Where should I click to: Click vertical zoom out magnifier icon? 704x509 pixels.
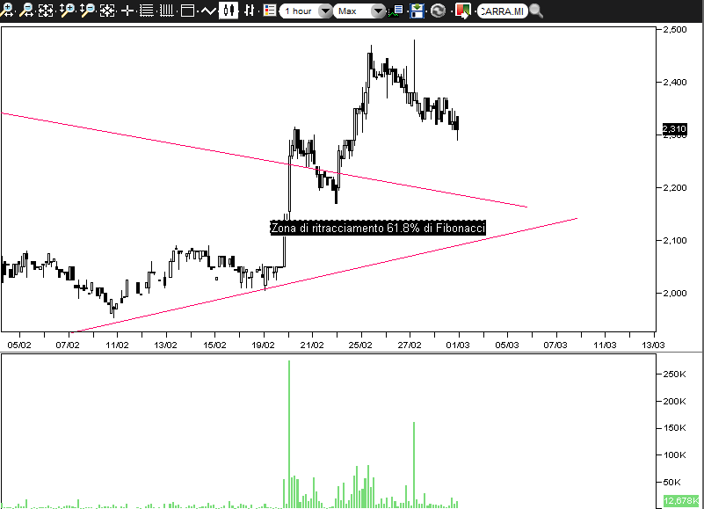(88, 10)
